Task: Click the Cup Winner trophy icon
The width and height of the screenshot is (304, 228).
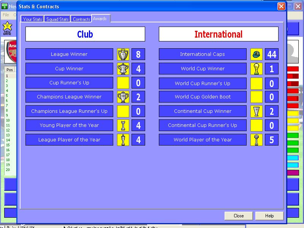Action: [123, 69]
